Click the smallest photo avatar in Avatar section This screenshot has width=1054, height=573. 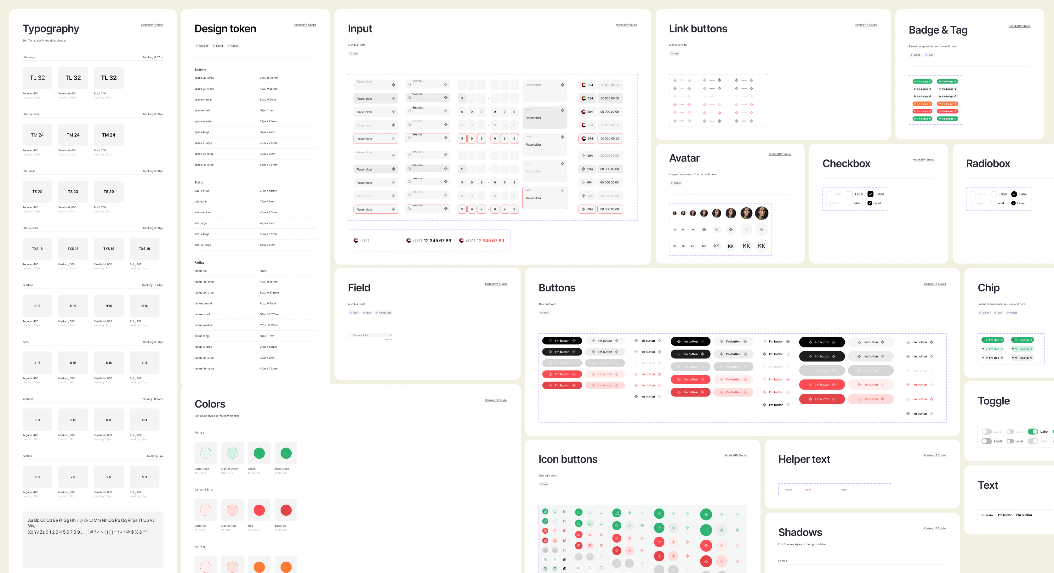(675, 213)
